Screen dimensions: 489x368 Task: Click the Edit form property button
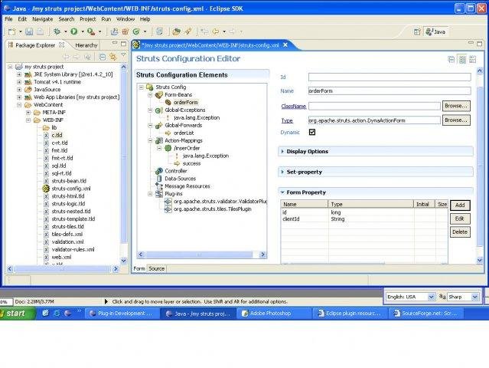coord(460,219)
